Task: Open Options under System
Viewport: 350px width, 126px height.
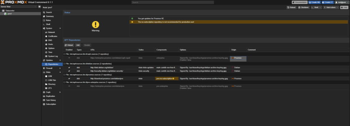Action: tap(51, 48)
